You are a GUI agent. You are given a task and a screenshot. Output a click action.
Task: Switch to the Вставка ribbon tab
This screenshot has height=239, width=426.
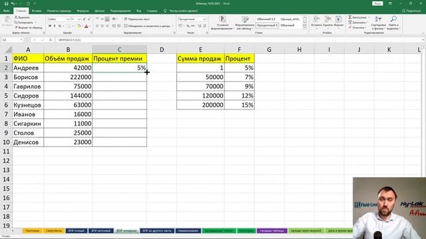[x=37, y=11]
